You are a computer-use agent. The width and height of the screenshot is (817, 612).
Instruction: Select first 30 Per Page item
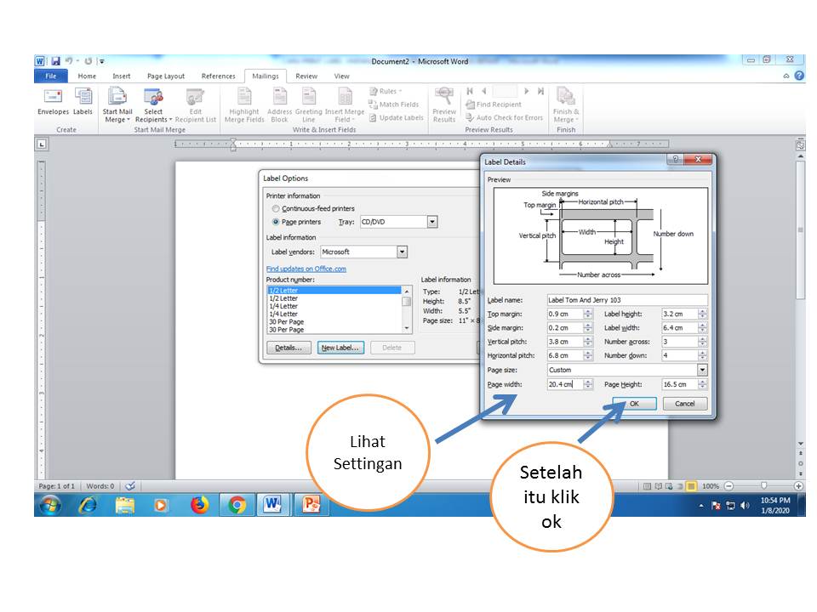(x=334, y=321)
